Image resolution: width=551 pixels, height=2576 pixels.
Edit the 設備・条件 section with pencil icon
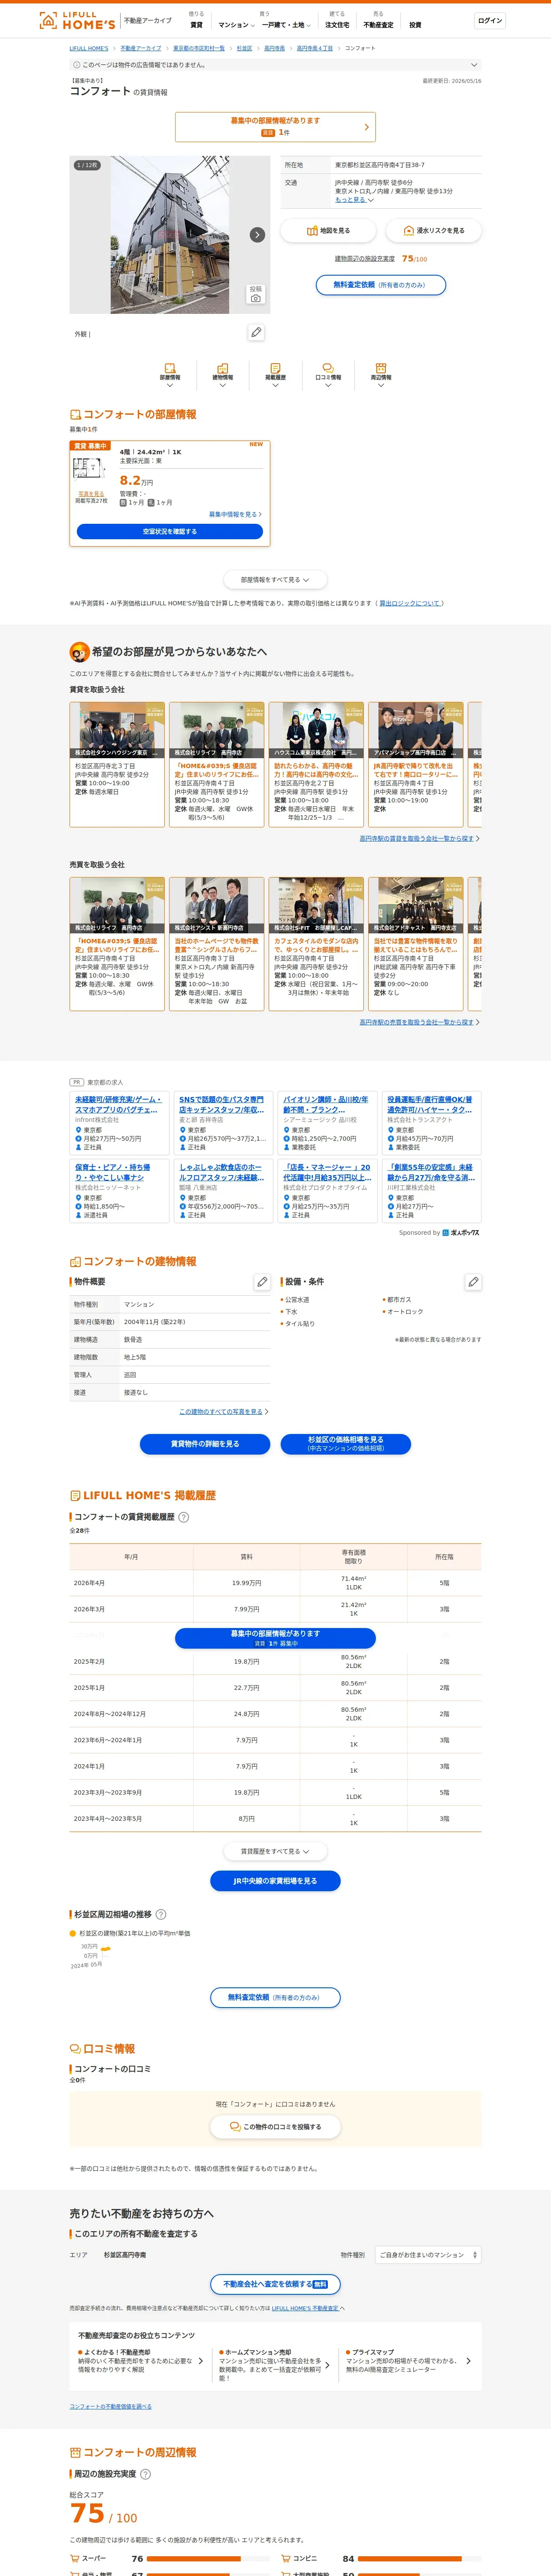[473, 1281]
